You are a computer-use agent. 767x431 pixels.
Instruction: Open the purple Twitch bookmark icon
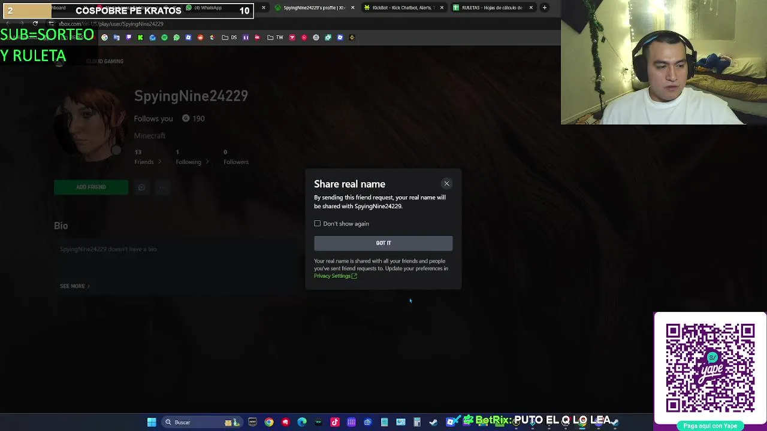point(128,38)
